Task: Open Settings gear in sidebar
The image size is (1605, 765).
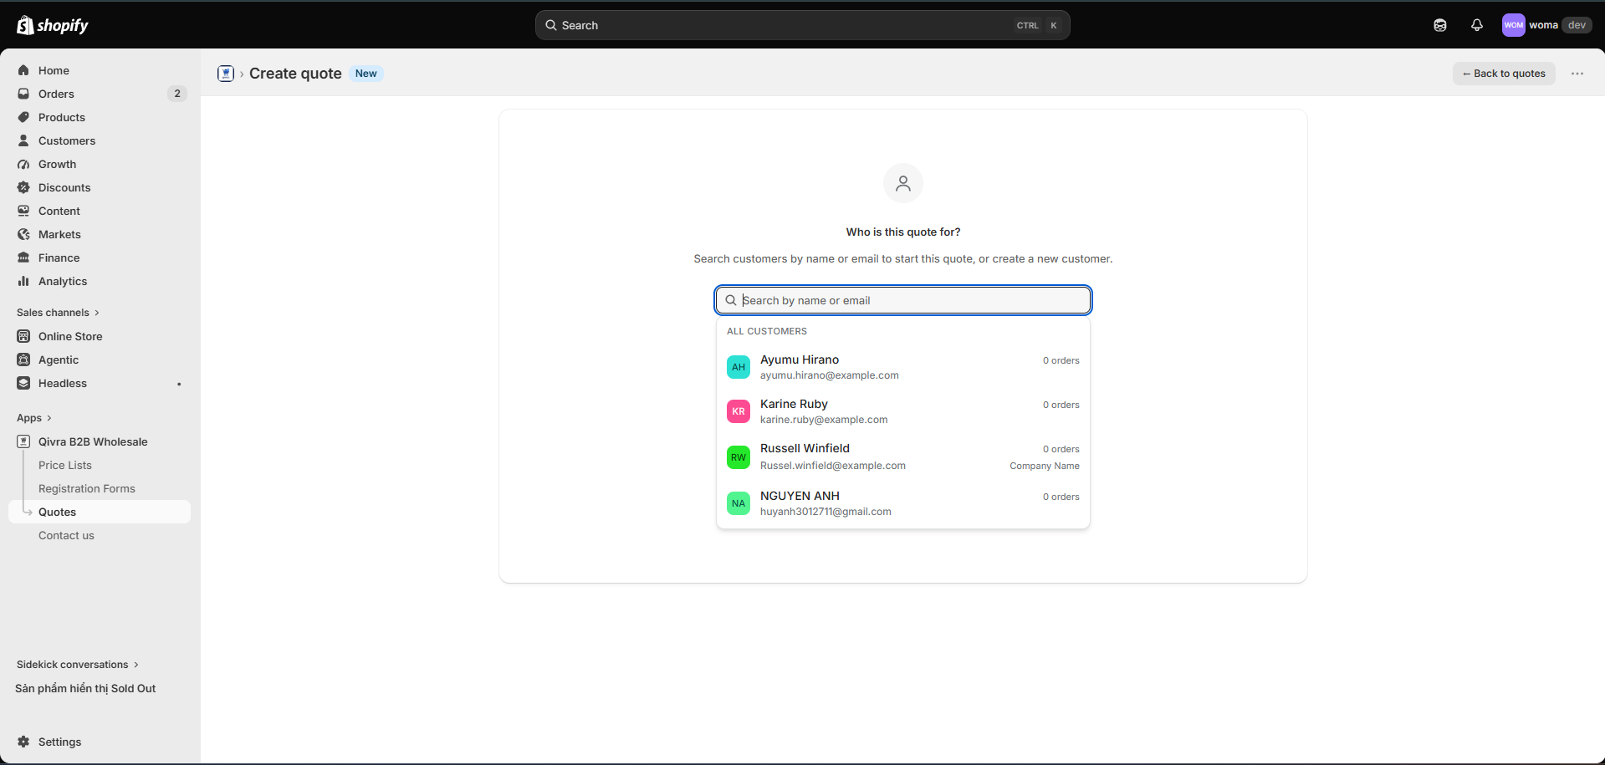Action: [23, 742]
